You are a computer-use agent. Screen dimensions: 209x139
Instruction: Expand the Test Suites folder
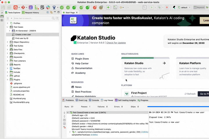click(x=8, y=46)
